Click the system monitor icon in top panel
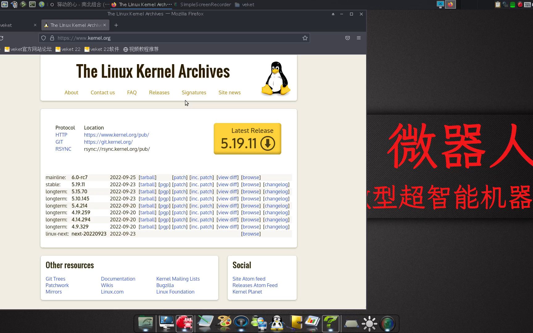 pyautogui.click(x=5, y=4)
